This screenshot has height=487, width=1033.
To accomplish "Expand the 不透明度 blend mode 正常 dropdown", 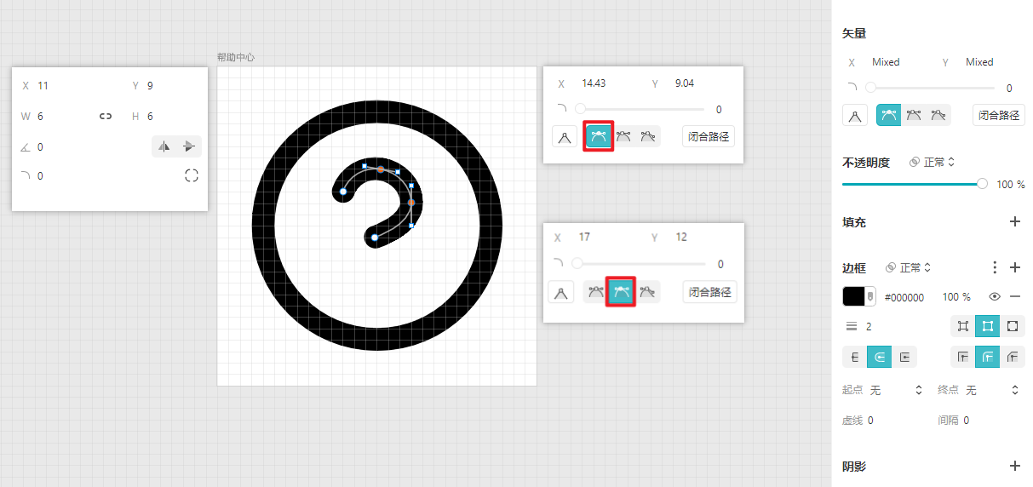I will [932, 162].
